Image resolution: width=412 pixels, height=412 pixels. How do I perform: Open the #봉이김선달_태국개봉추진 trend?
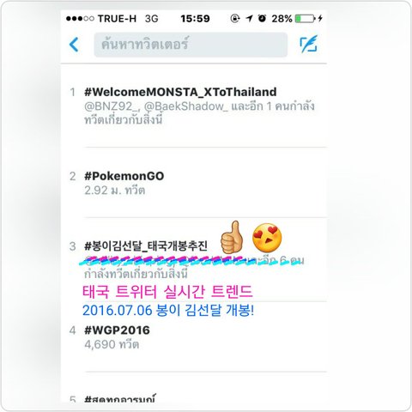146,245
